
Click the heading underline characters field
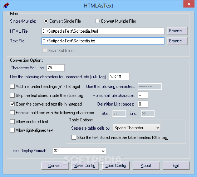(150, 87)
